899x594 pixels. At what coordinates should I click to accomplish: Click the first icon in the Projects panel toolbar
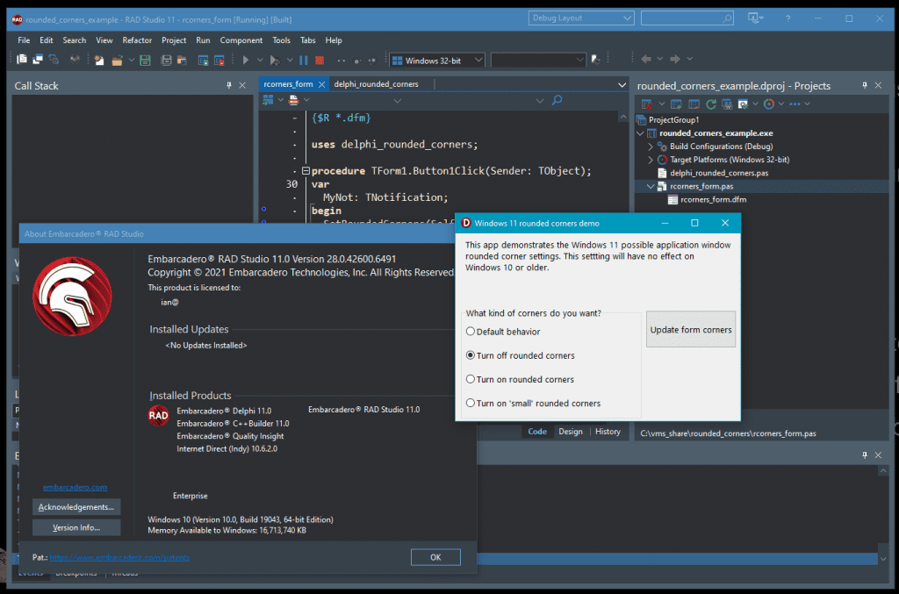647,104
